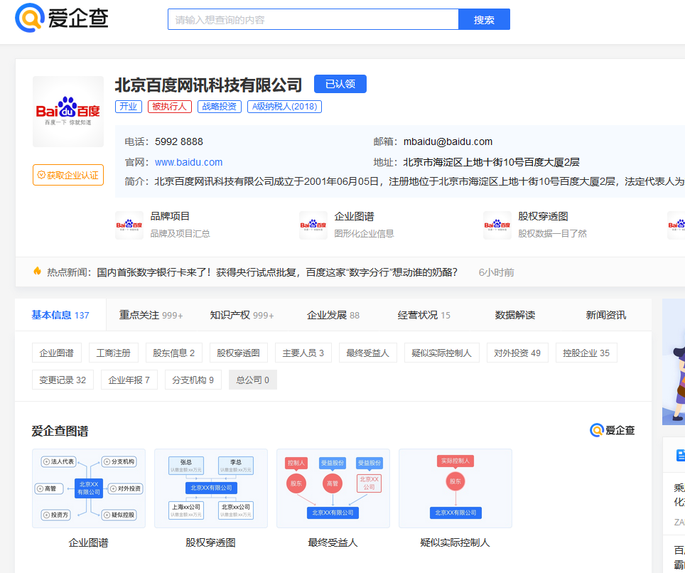This screenshot has width=685, height=573.
Task: Click the search input field
Action: point(313,20)
